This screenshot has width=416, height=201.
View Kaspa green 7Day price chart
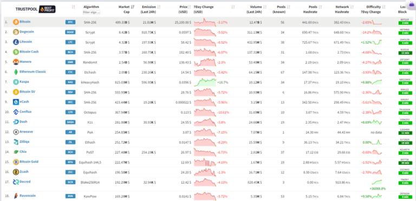[x=205, y=82]
